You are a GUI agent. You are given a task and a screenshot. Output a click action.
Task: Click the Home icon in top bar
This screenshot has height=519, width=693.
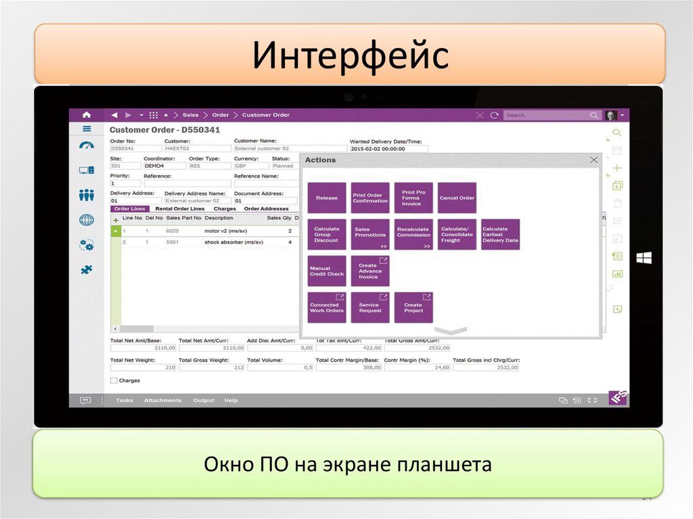(x=86, y=115)
